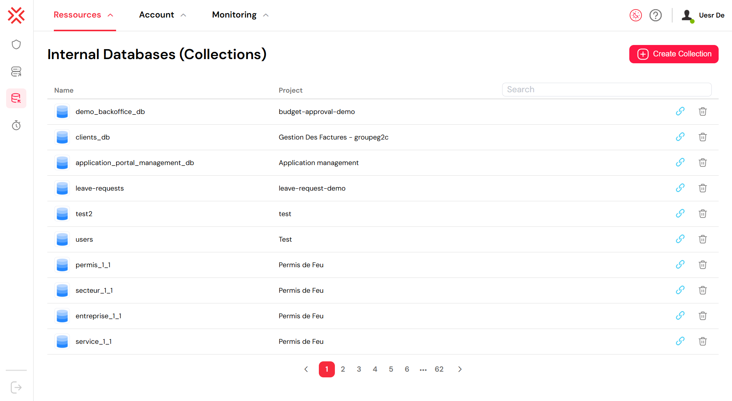Viewport: 732px width, 401px height.
Task: Open the help question mark icon
Action: point(655,15)
